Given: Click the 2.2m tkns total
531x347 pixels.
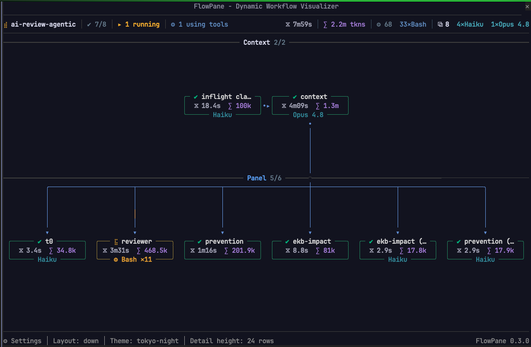Looking at the screenshot, I should [348, 24].
